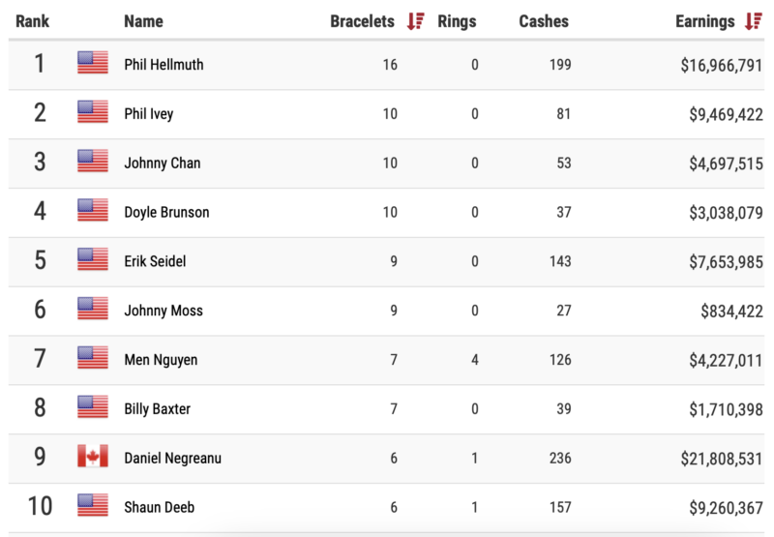774x537 pixels.
Task: Click the Name column header
Action: pos(143,21)
